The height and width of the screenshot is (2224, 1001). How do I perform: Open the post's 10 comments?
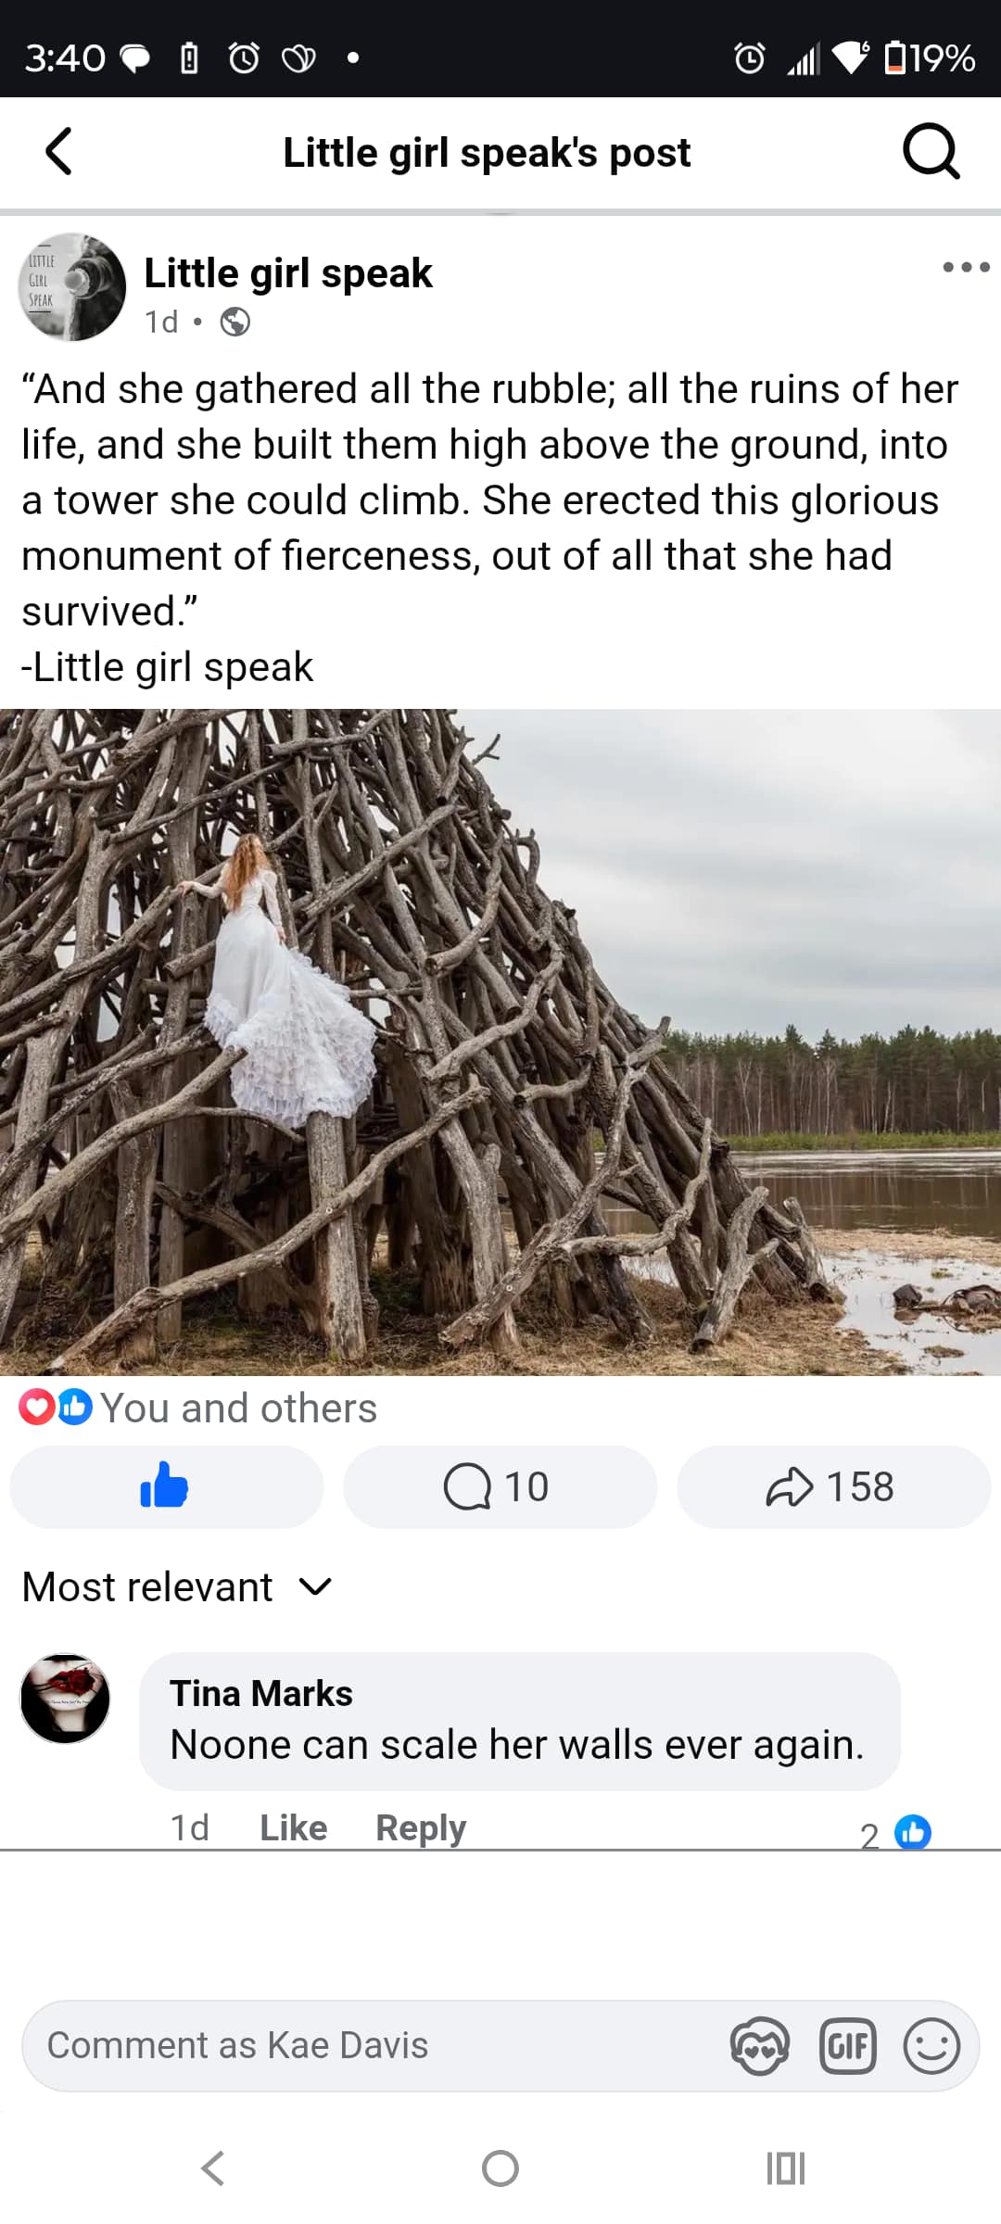[x=500, y=1486]
